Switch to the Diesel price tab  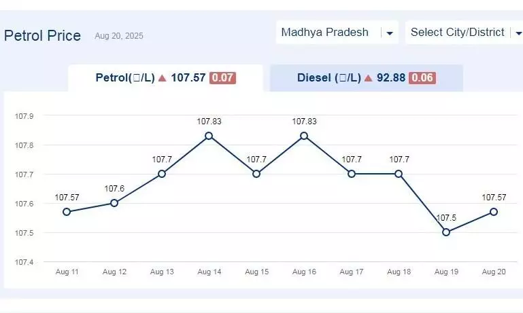366,78
